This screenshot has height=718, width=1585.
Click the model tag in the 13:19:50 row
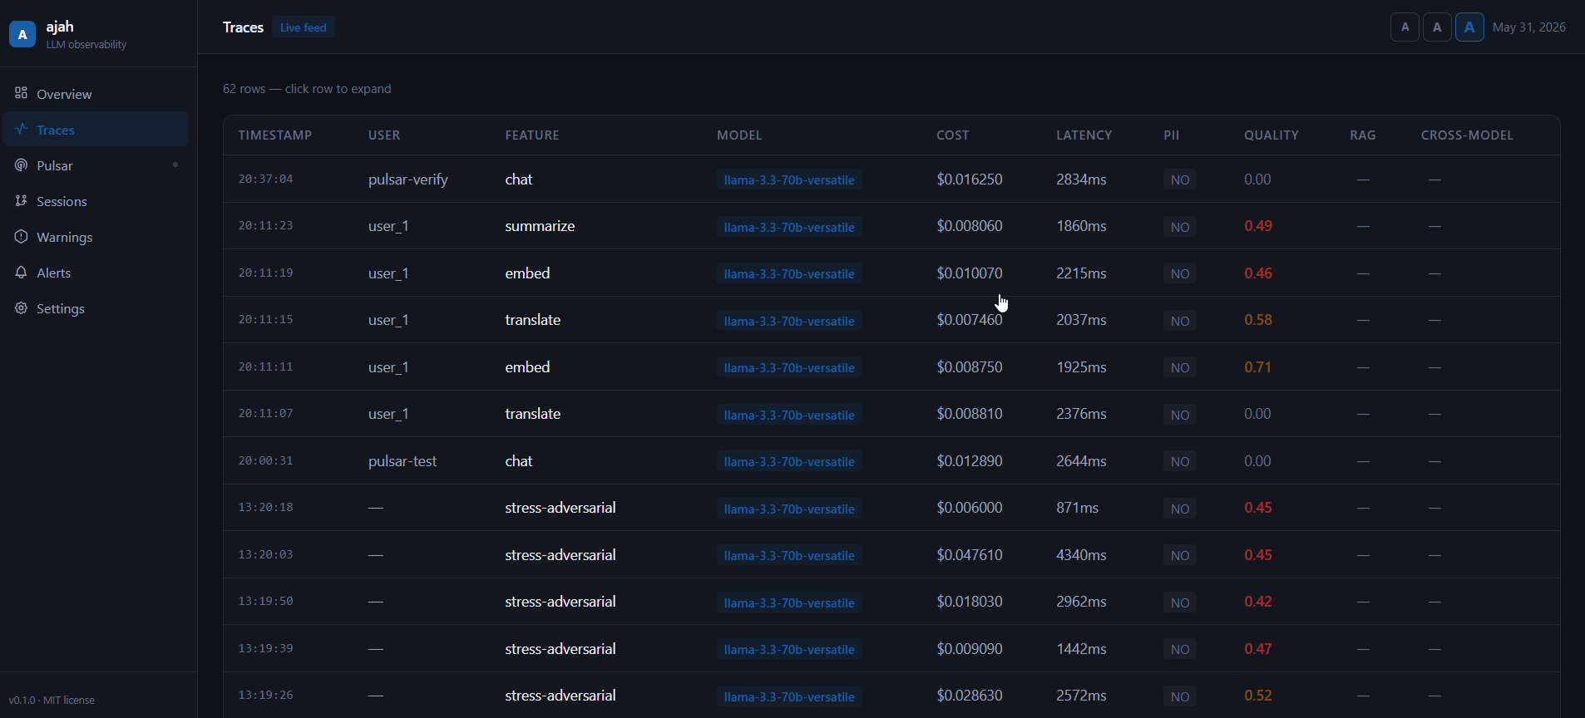789,602
